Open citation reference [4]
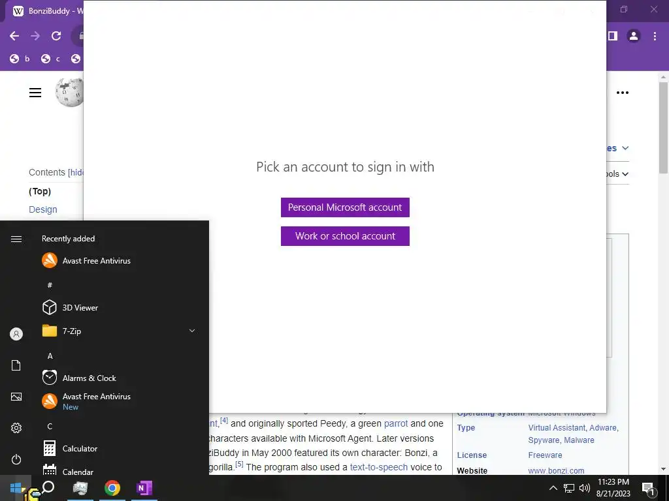The image size is (669, 501). point(224,421)
